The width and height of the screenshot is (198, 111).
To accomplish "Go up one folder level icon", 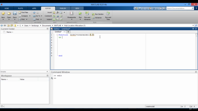I will (8, 26).
